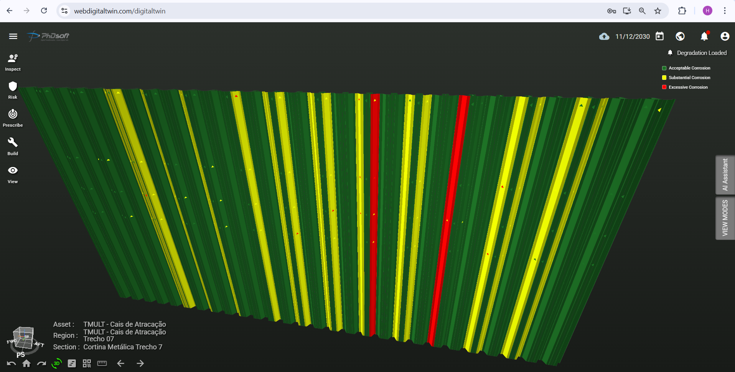Go to next section with right arrow
Screen dimensions: 735x372
[140, 363]
